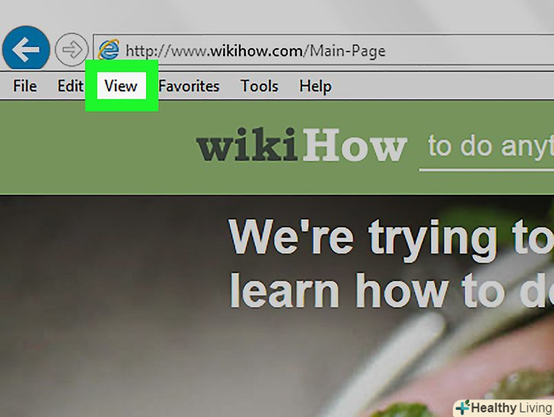Click the Internet Explorer page icon in address bar
Screen dimensions: 554x417
coord(109,49)
